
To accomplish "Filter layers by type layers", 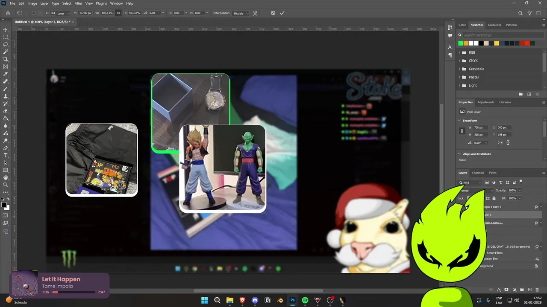I will (x=500, y=182).
